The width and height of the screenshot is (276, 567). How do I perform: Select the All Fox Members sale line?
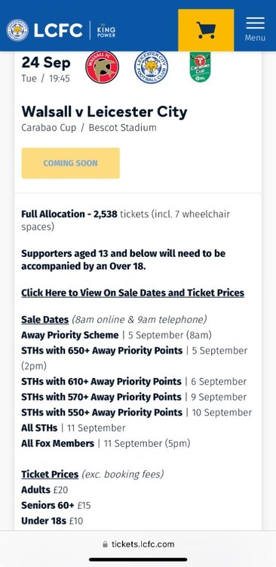106,443
